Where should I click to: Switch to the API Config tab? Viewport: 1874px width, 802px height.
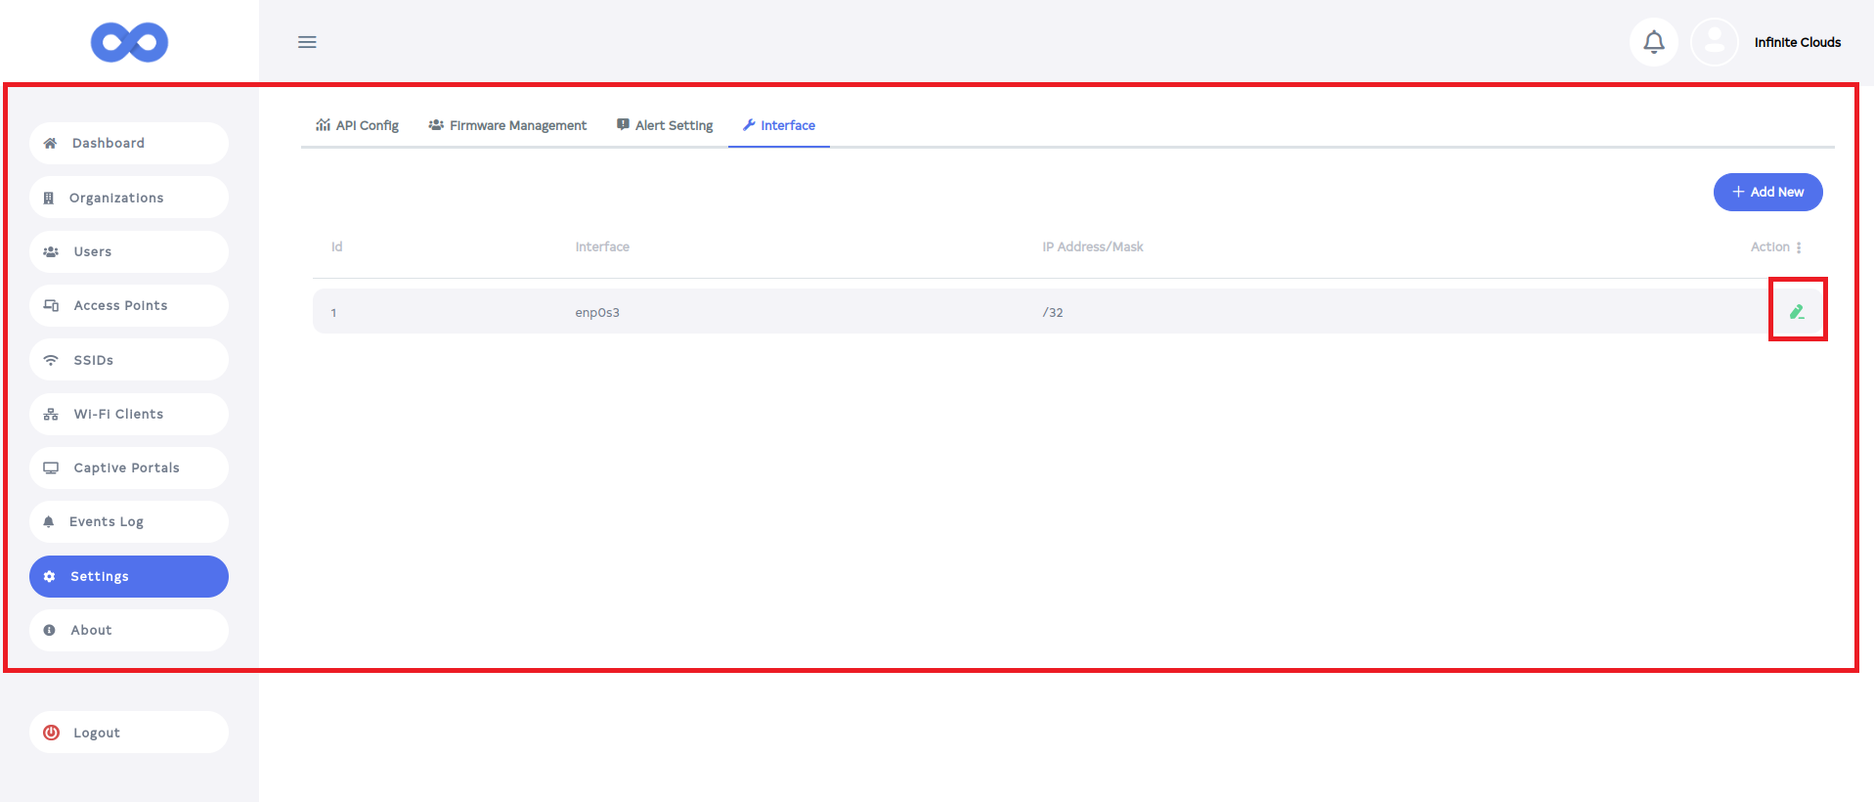[357, 125]
